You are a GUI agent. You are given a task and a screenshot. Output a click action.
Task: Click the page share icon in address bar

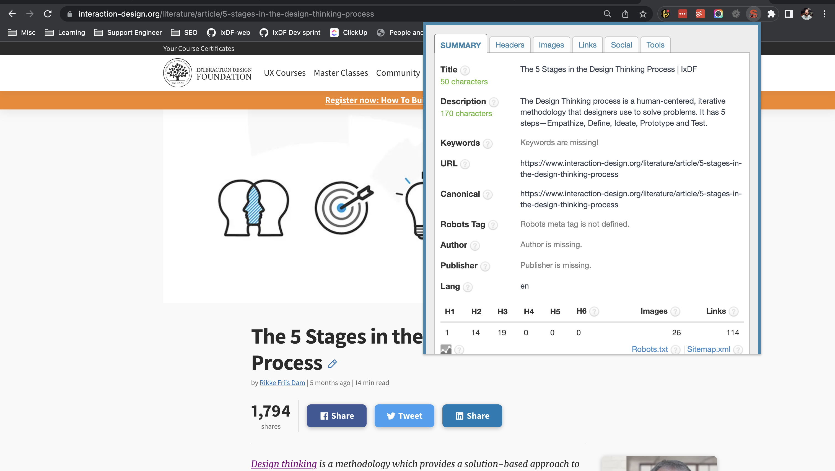[625, 14]
